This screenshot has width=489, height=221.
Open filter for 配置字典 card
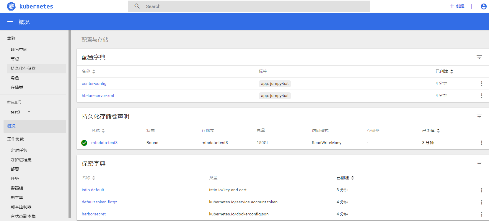(479, 57)
